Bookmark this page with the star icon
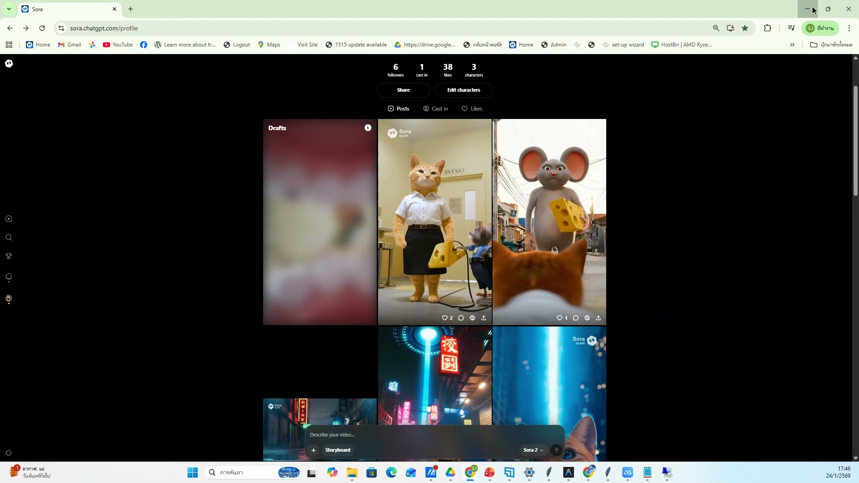The height and width of the screenshot is (483, 859). tap(745, 28)
